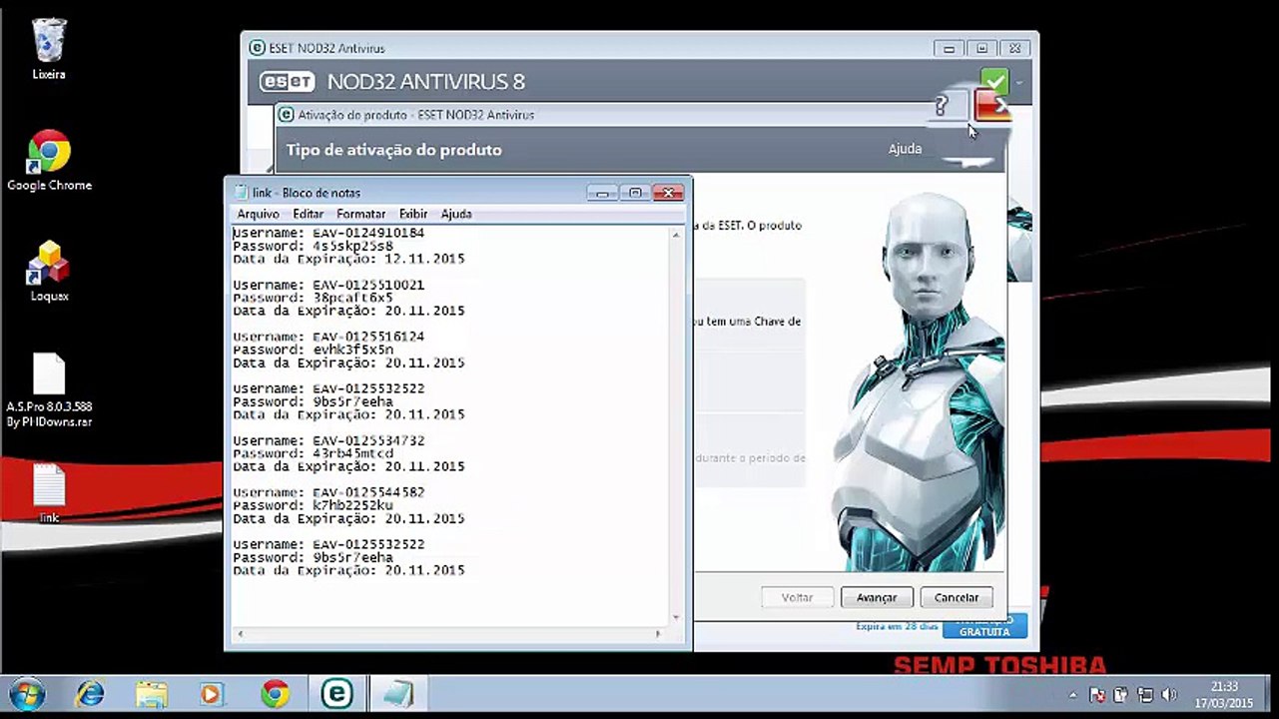This screenshot has height=719, width=1279.
Task: Open Internet Explorer from the taskbar
Action: pyautogui.click(x=90, y=694)
